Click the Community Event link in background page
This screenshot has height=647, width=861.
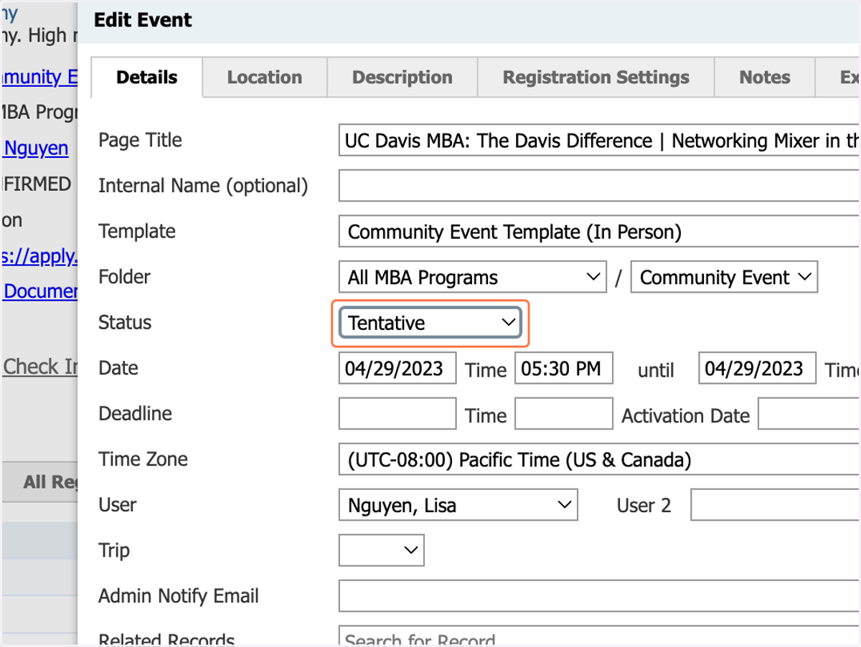39,77
